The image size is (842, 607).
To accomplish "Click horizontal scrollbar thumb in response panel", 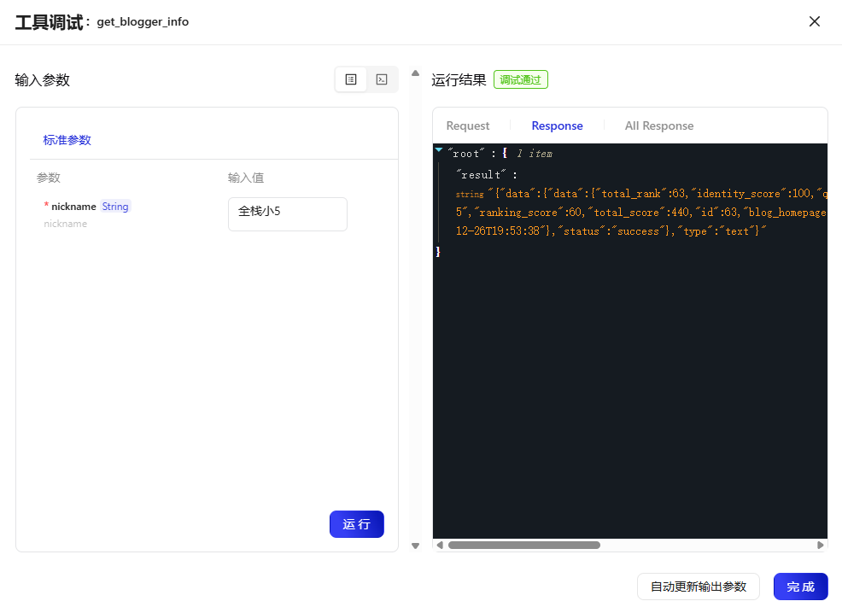I will point(524,545).
